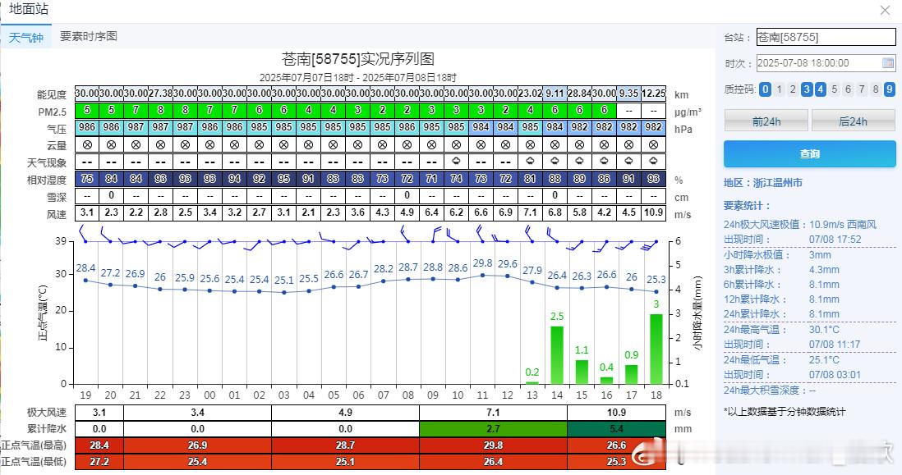
Task: Select the chart title 苍南[58755]实况序列图
Action: [358, 59]
